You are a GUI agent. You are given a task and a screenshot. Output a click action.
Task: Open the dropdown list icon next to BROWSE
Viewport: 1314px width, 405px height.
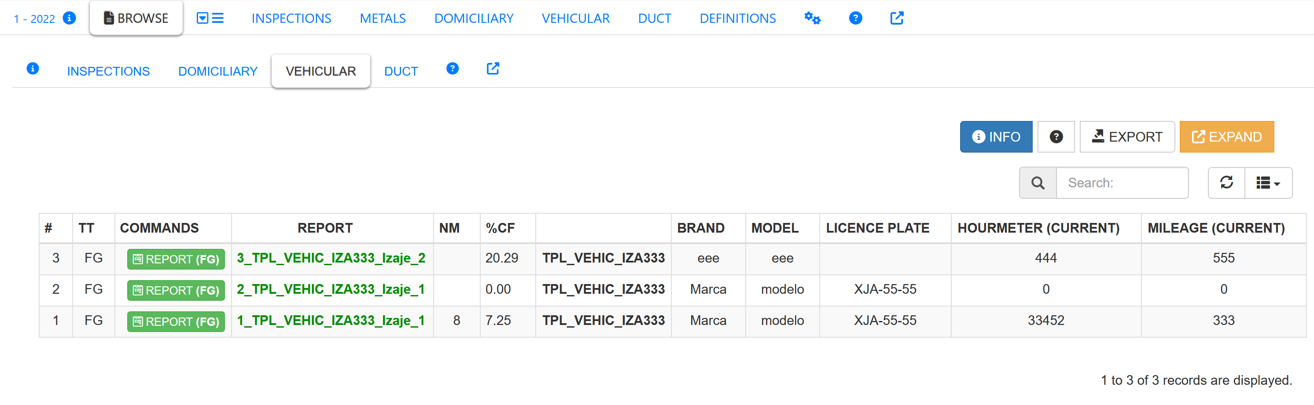click(210, 18)
